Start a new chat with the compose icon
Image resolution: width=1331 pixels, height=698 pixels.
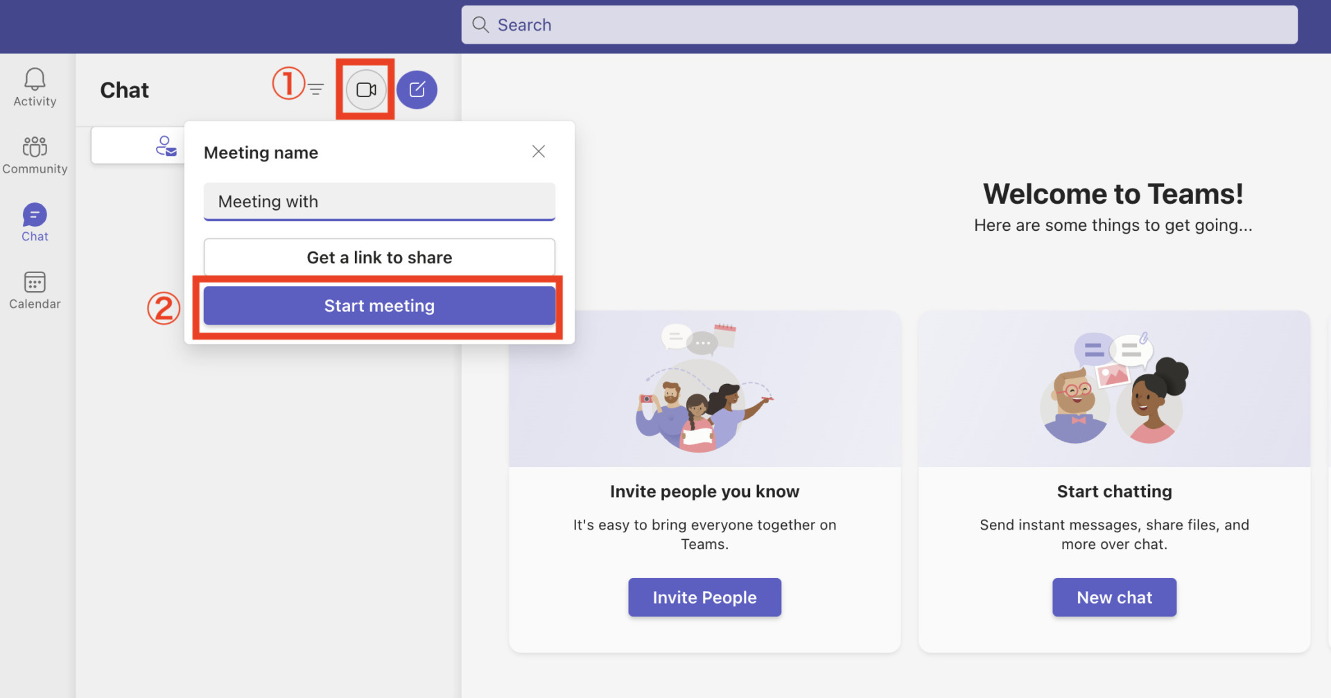(417, 89)
